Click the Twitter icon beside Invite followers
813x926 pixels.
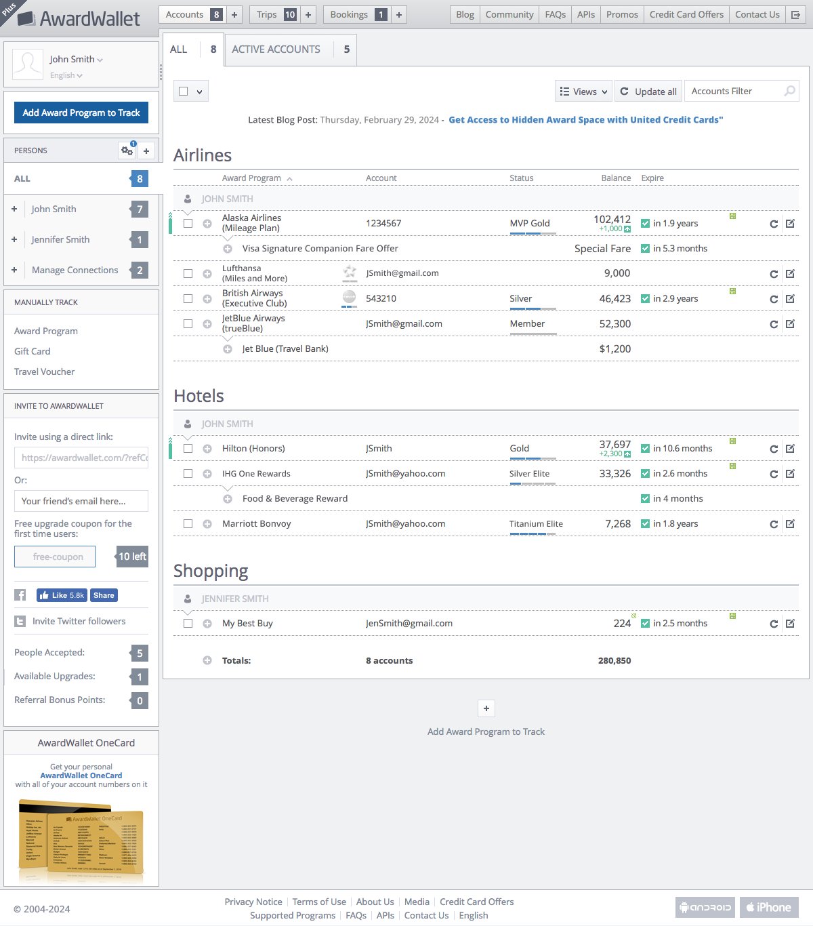(x=20, y=621)
